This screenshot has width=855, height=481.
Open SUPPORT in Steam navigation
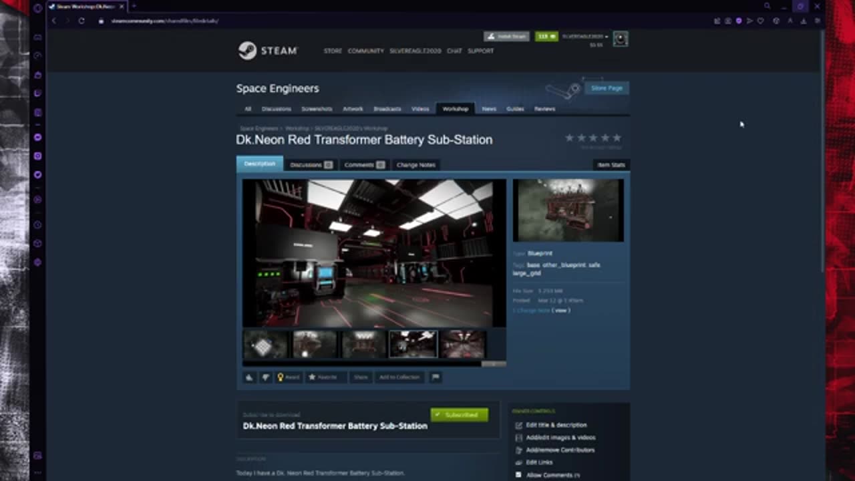pos(480,51)
